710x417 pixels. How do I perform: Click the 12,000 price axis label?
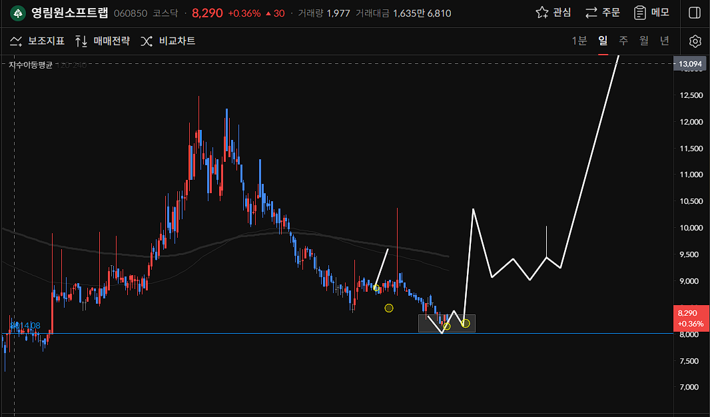click(x=690, y=122)
